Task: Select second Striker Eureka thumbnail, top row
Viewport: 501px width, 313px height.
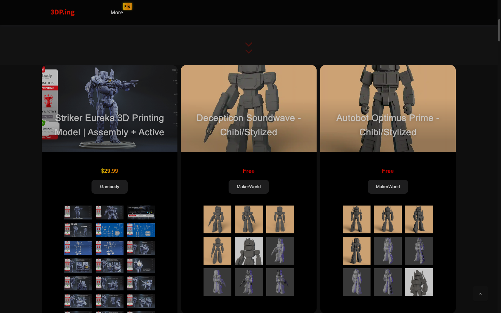Action: 110,212
